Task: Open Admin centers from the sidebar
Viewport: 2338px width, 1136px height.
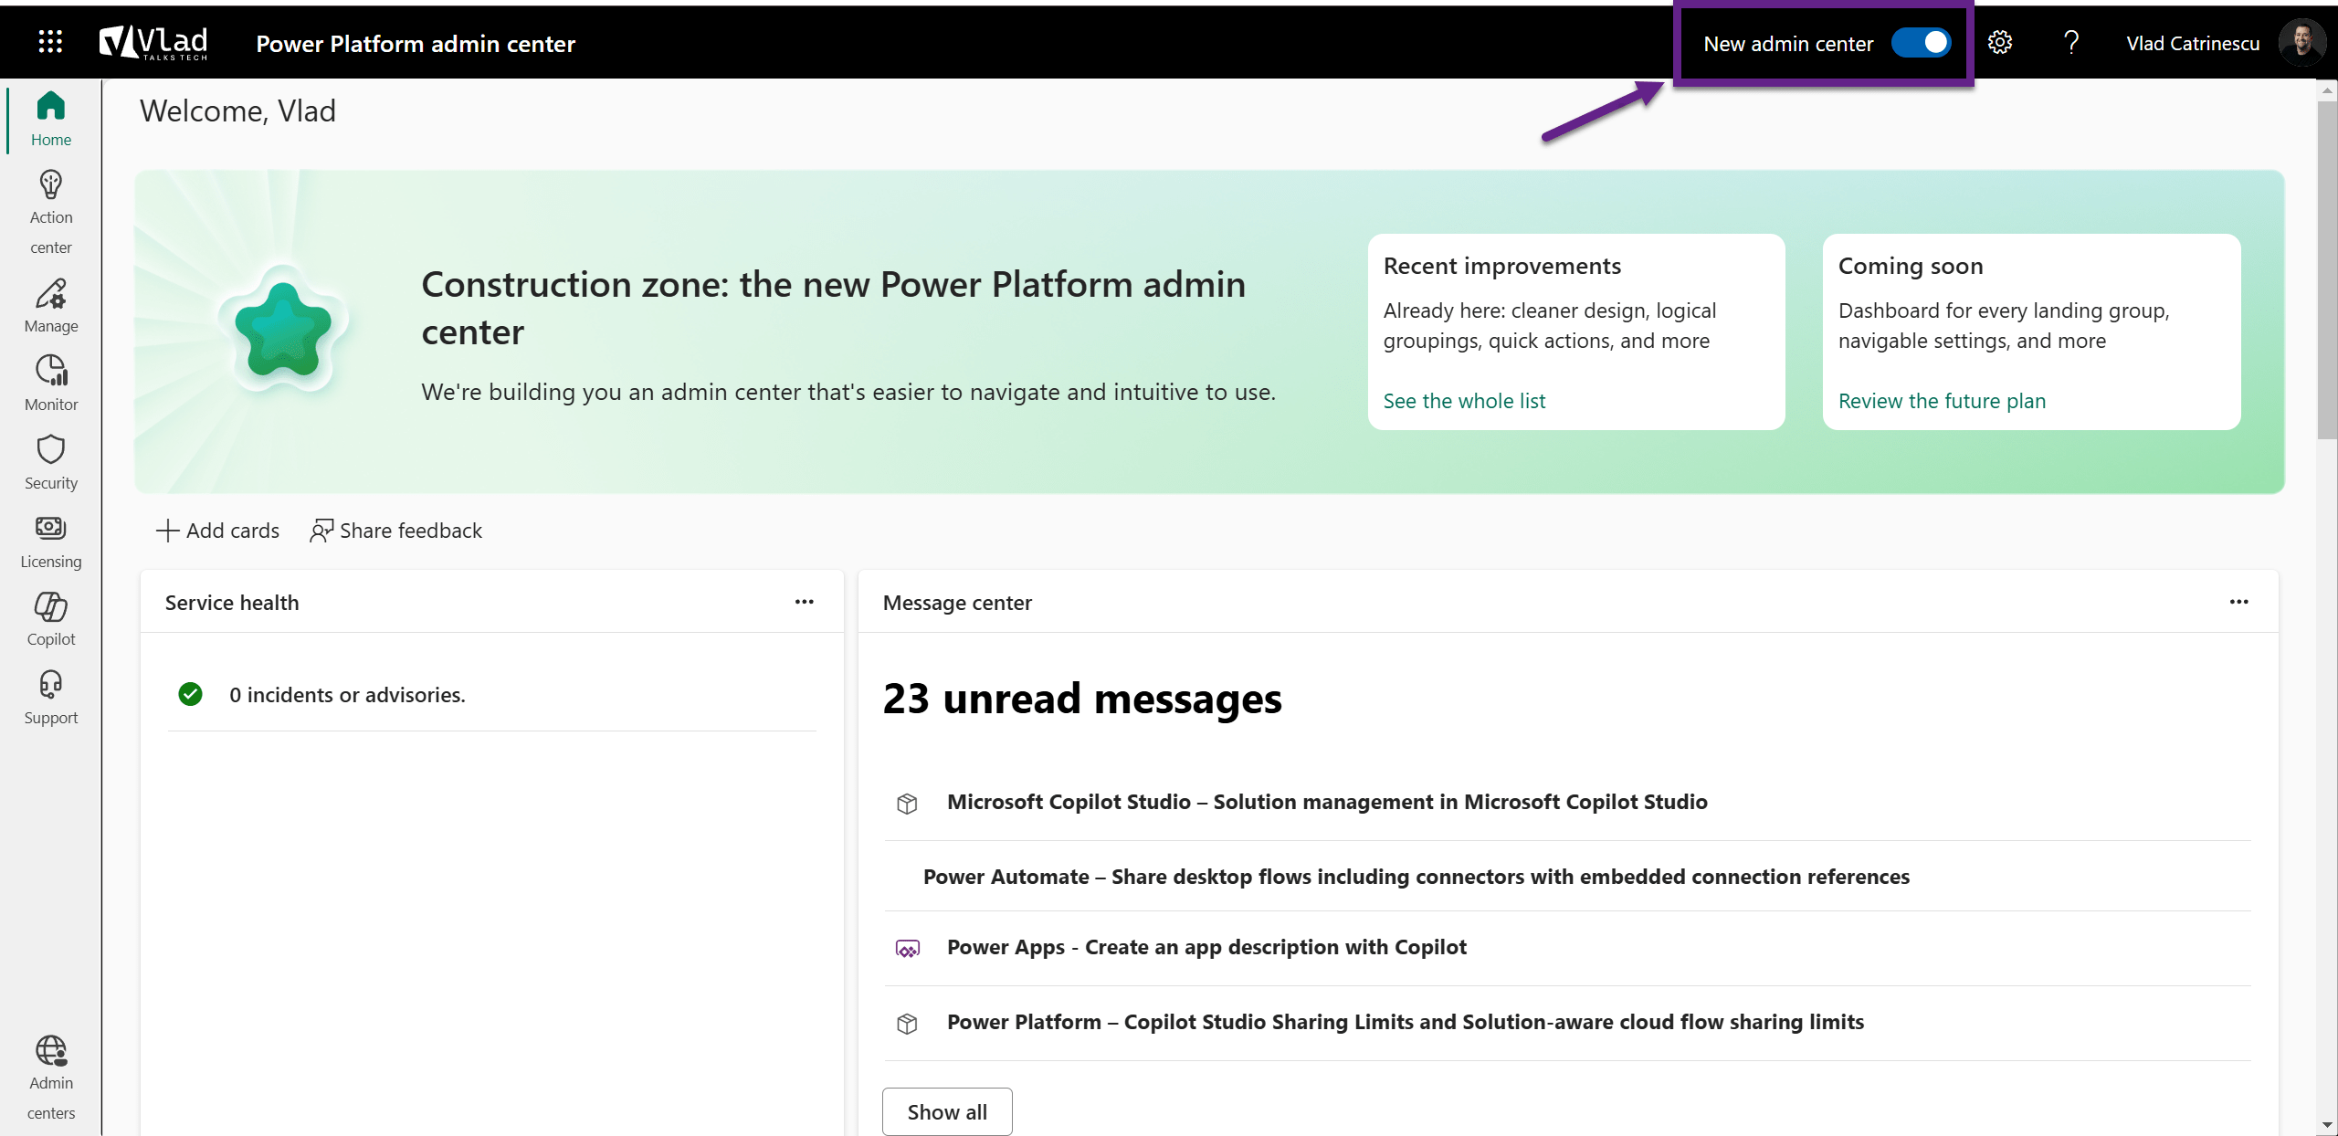Action: 50,1078
